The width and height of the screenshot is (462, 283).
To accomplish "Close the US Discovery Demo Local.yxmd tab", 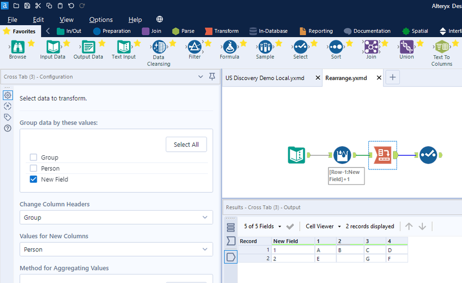I will [x=317, y=77].
